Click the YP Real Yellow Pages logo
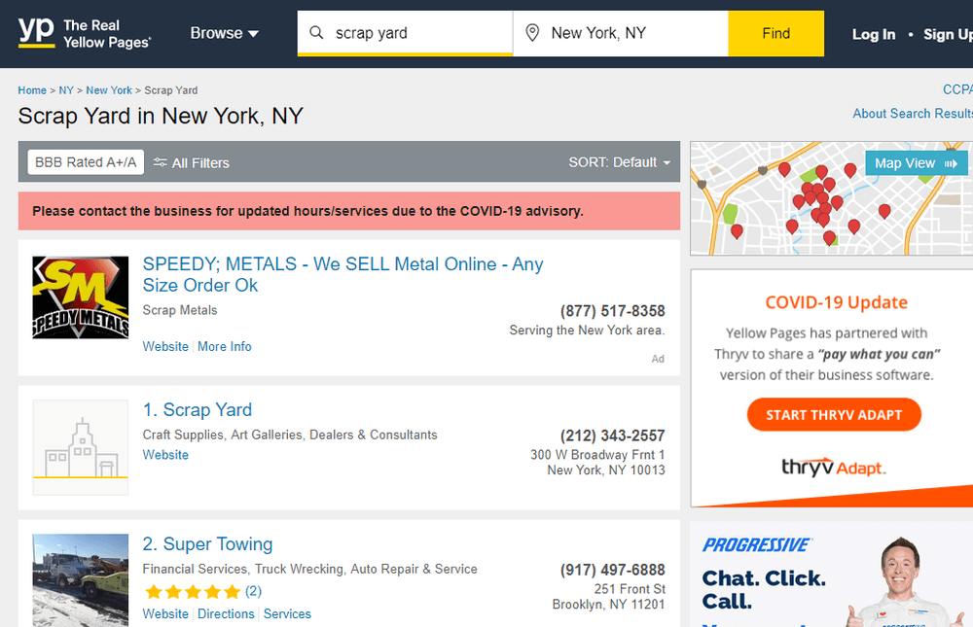Screen dimensions: 973x627 tap(85, 33)
